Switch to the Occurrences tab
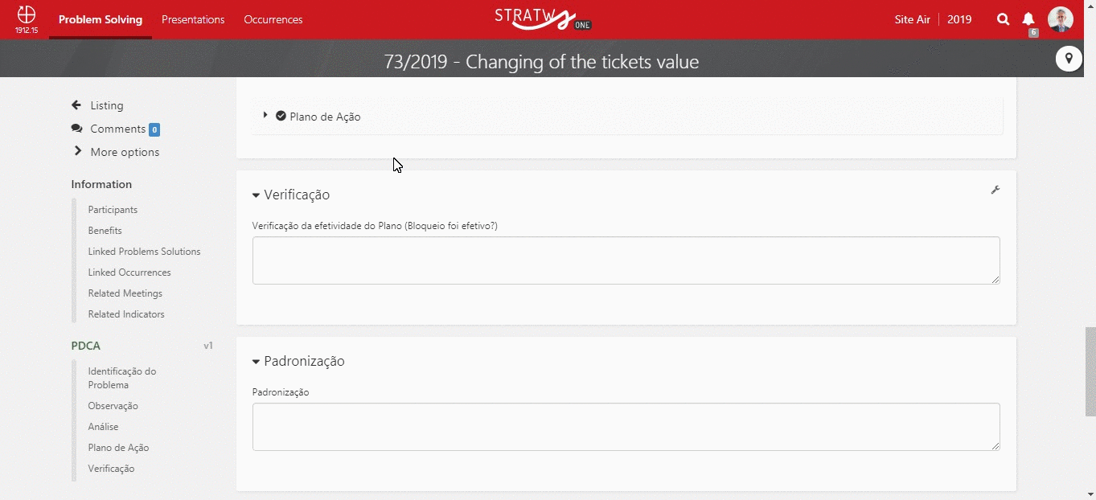The height and width of the screenshot is (500, 1096). pos(273,19)
